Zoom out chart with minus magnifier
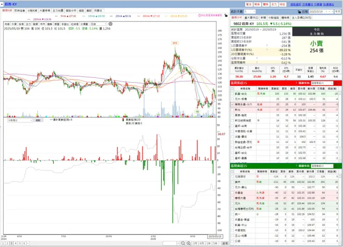Viewport: 343px width, 247px height. point(183,243)
